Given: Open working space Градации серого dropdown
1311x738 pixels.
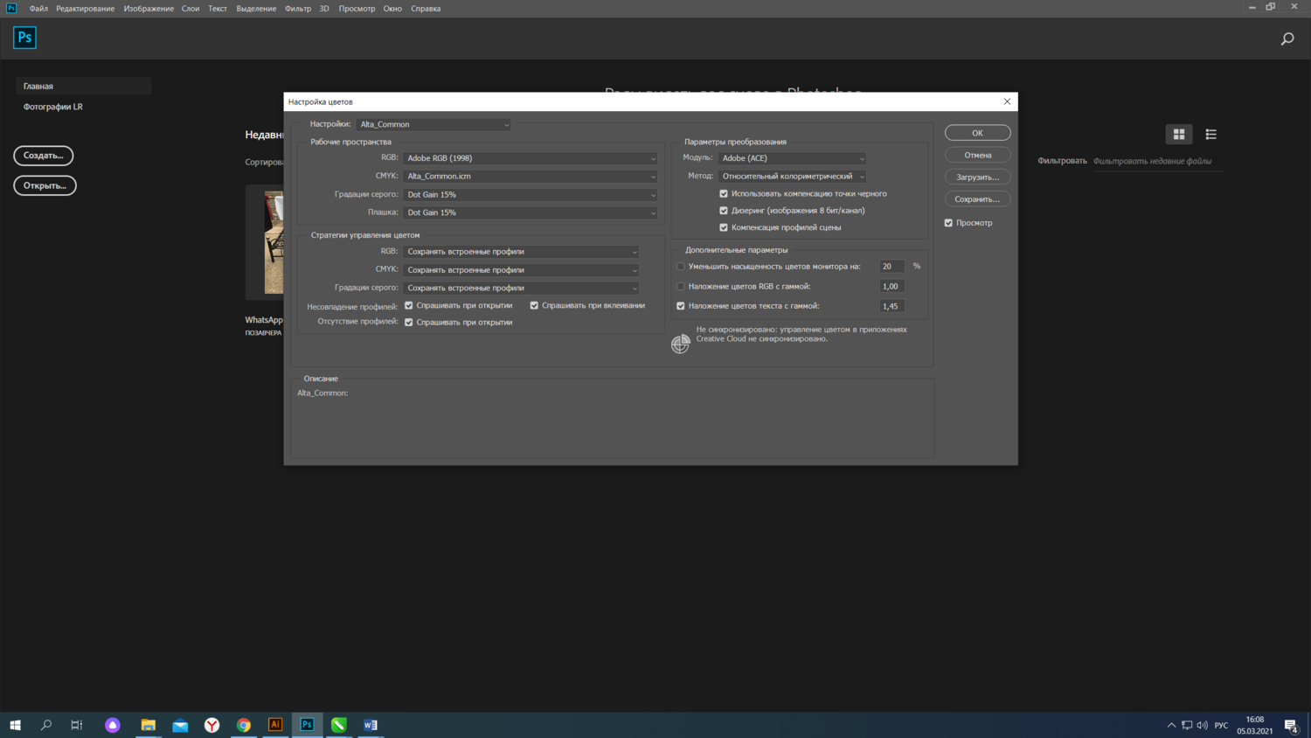Looking at the screenshot, I should [530, 195].
